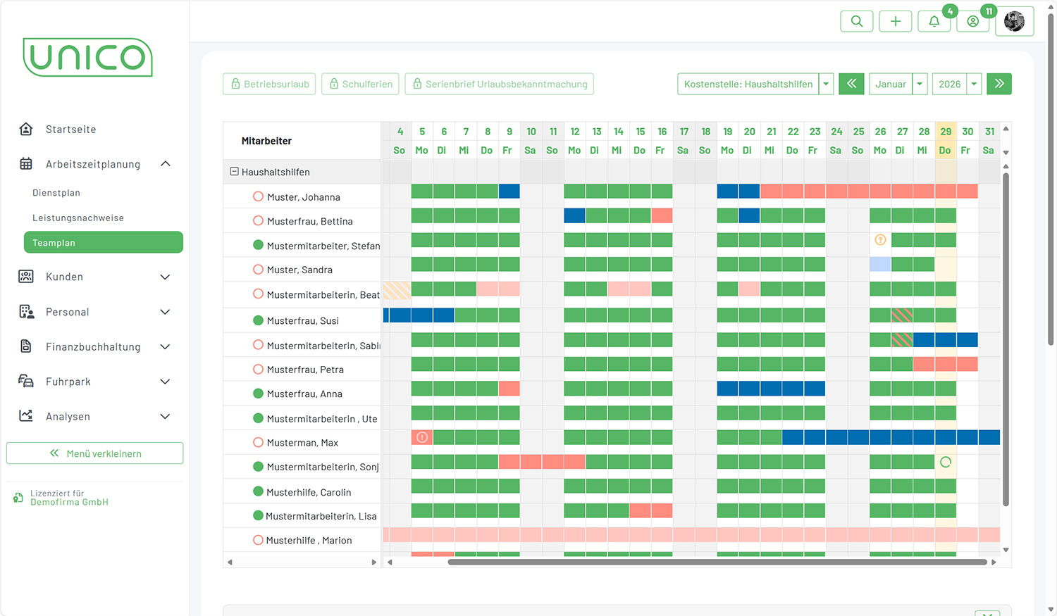Open Dienstplan in the sidebar
This screenshot has width=1057, height=616.
coord(56,193)
